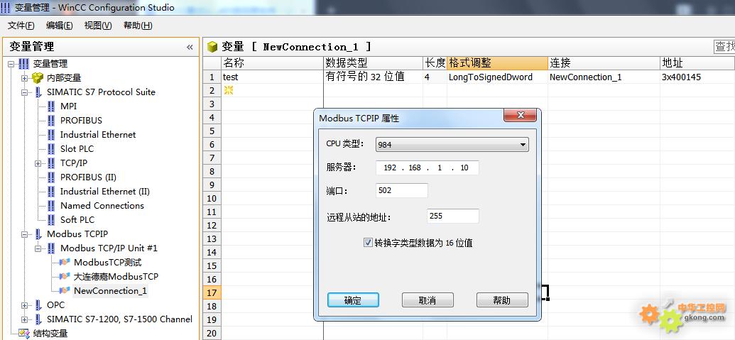The height and width of the screenshot is (340, 735).
Task: Click the 格式调整 column header
Action: pos(497,62)
